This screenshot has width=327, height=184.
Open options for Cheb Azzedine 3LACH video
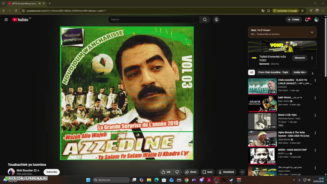(x=315, y=80)
